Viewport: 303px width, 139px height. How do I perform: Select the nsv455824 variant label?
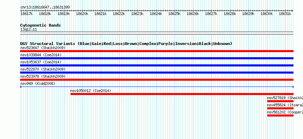[x=285, y=105]
